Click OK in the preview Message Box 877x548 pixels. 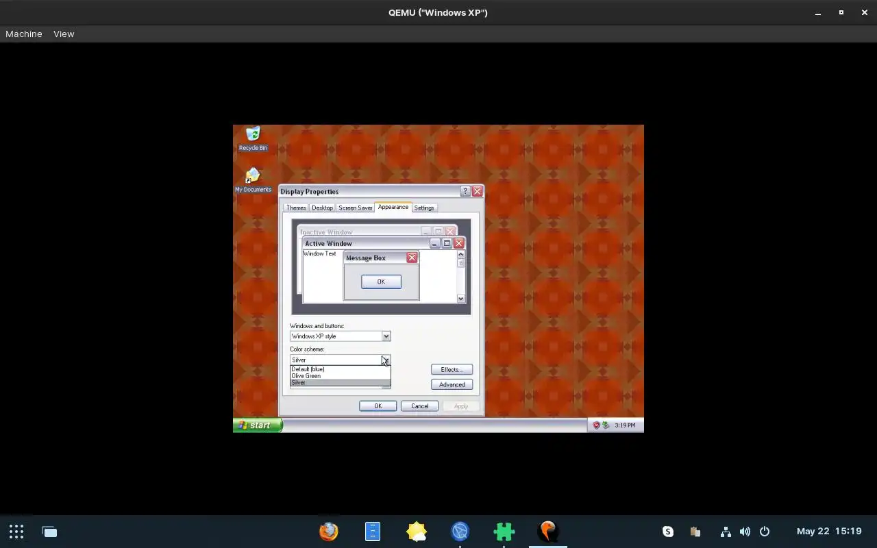click(x=381, y=282)
